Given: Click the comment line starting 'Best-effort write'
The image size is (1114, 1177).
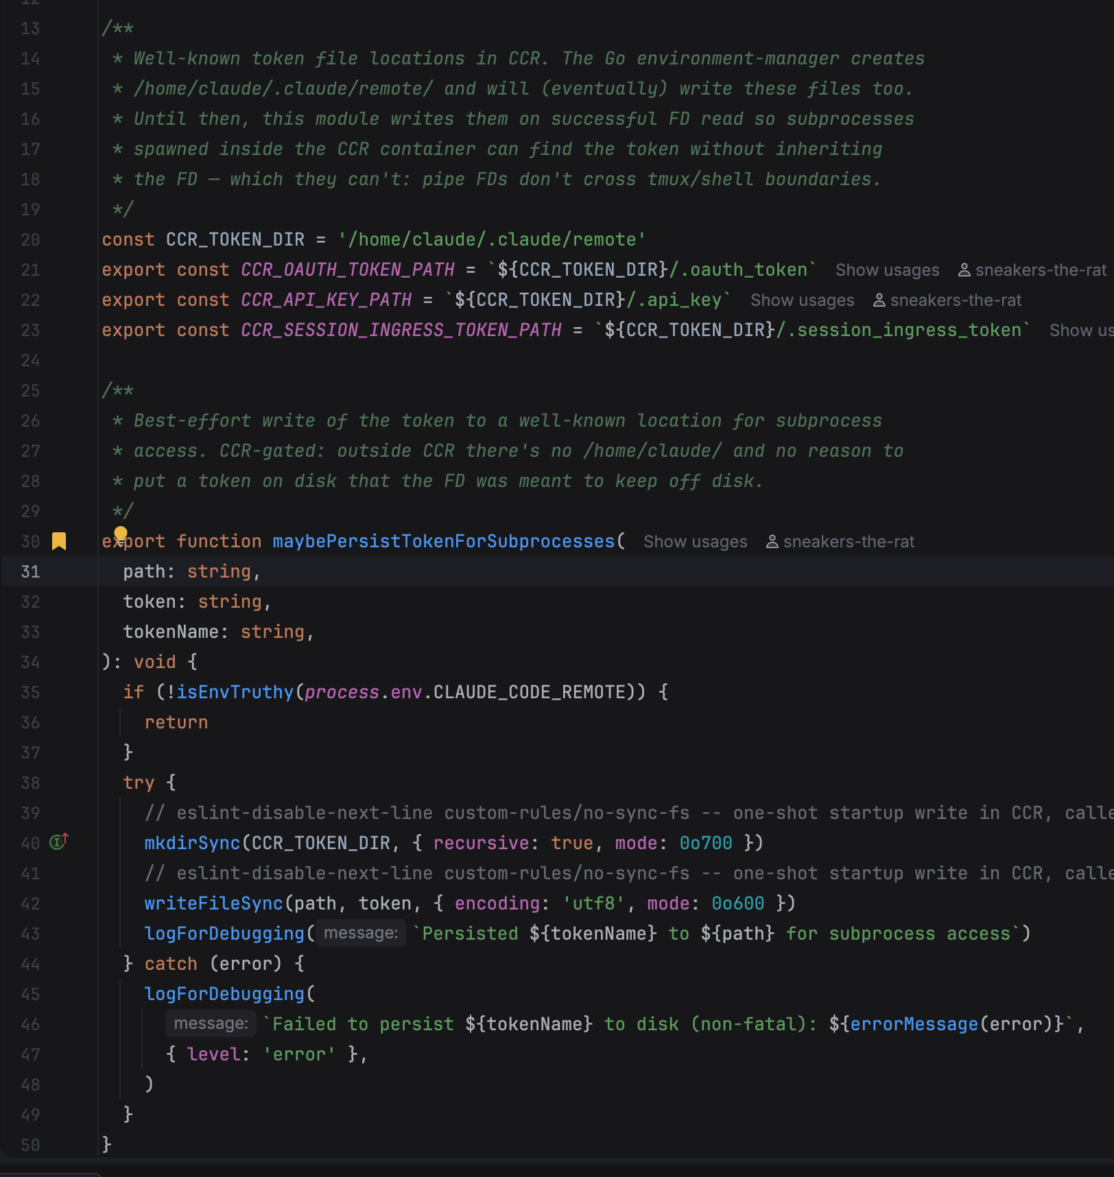Looking at the screenshot, I should pyautogui.click(x=497, y=420).
